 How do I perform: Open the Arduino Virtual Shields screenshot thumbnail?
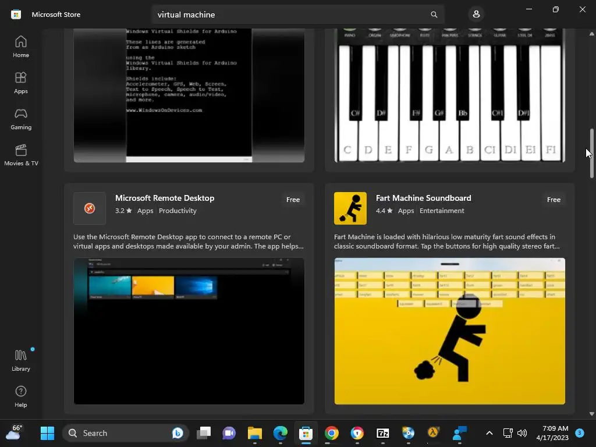[x=189, y=95]
